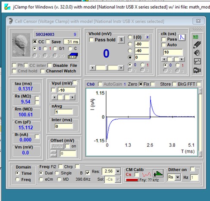Enable Pass hold checkbox

91,40
